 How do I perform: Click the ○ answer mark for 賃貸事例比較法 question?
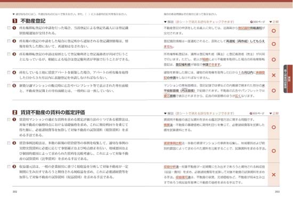coord(274,151)
